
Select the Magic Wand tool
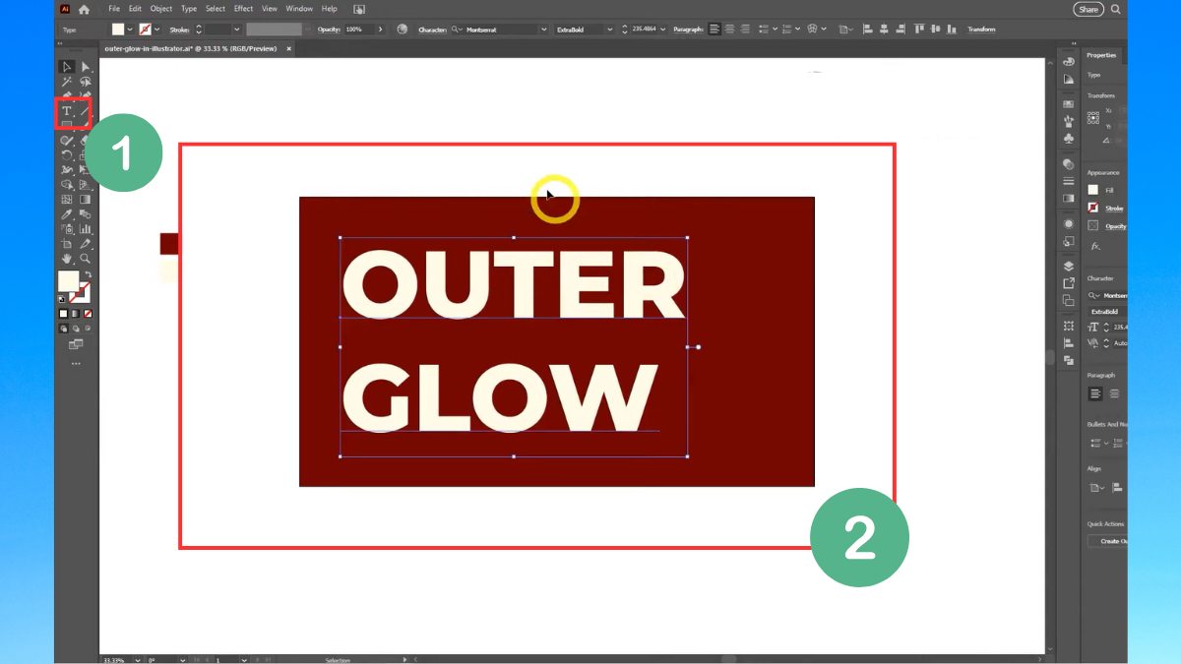66,82
